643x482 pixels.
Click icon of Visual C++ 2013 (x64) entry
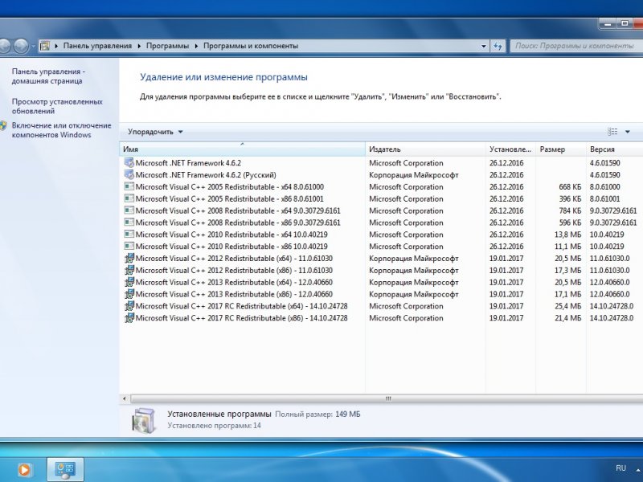[x=129, y=282]
